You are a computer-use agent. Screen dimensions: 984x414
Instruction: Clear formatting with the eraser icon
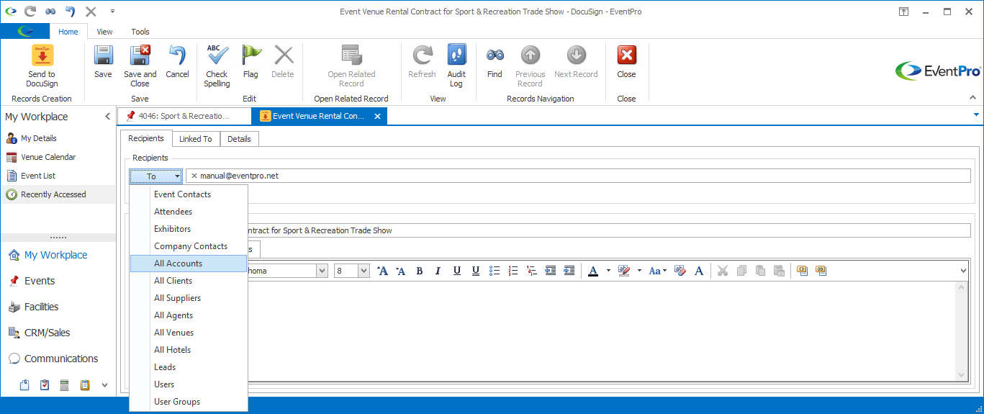[x=680, y=271]
